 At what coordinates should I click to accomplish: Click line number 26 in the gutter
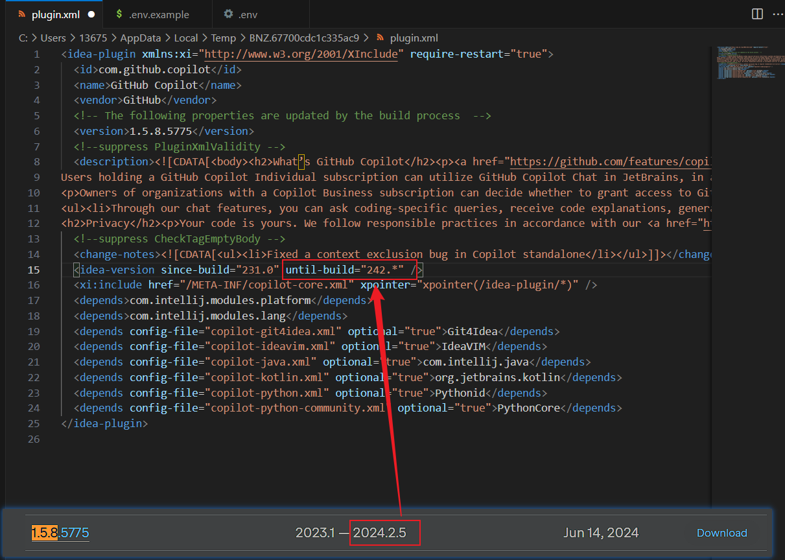[x=34, y=439]
